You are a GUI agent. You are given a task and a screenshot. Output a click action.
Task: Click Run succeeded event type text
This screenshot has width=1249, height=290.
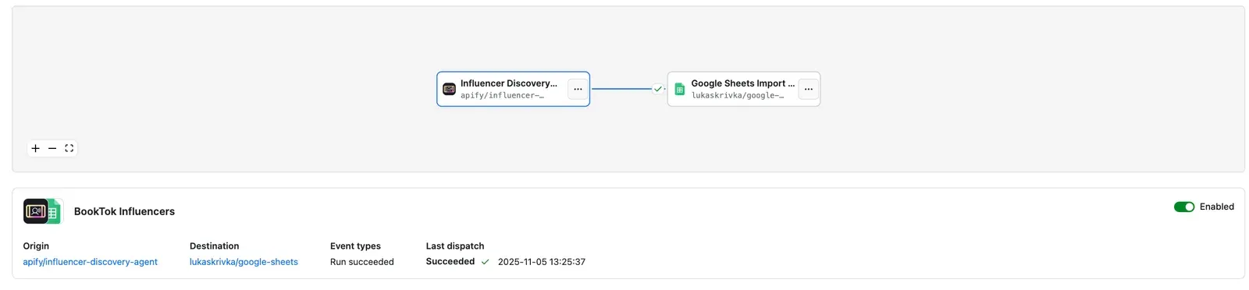click(362, 262)
